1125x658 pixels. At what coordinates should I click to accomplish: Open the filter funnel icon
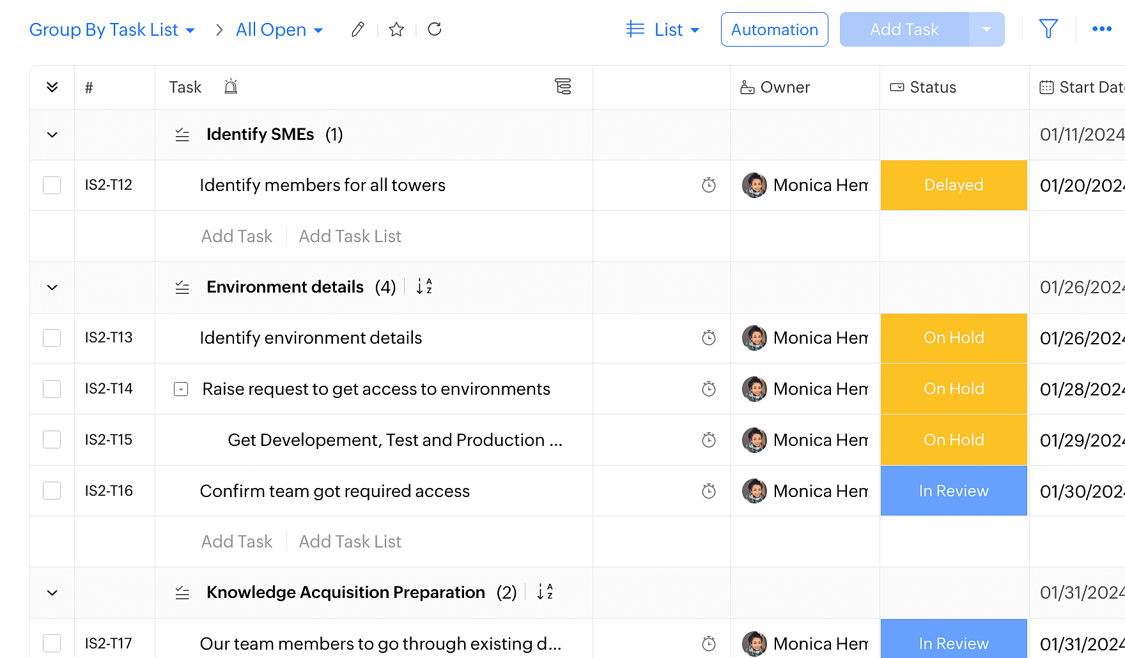tap(1048, 29)
